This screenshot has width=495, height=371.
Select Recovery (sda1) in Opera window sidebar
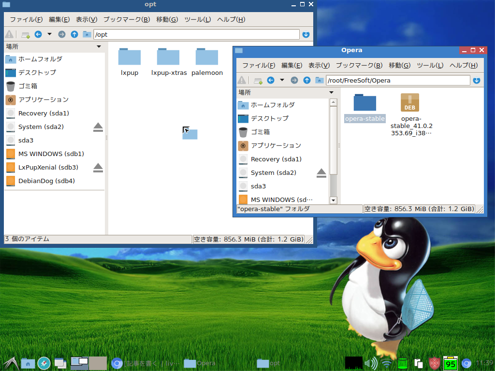tap(282, 159)
